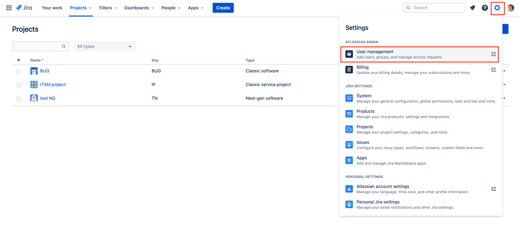Click the star column header icon
Viewport: 520px width, 237px height.
(x=19, y=60)
